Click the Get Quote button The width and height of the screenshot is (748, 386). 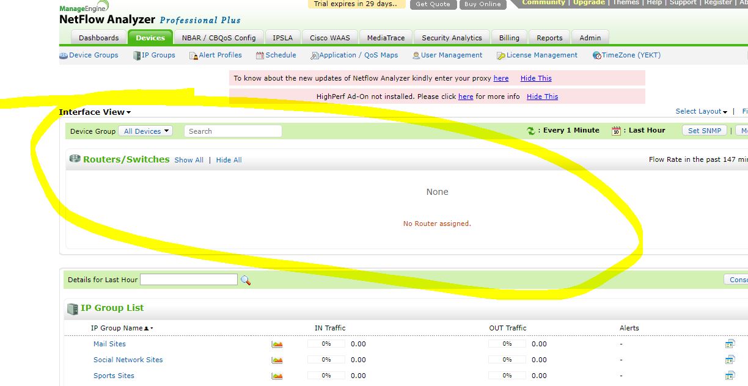coord(433,4)
